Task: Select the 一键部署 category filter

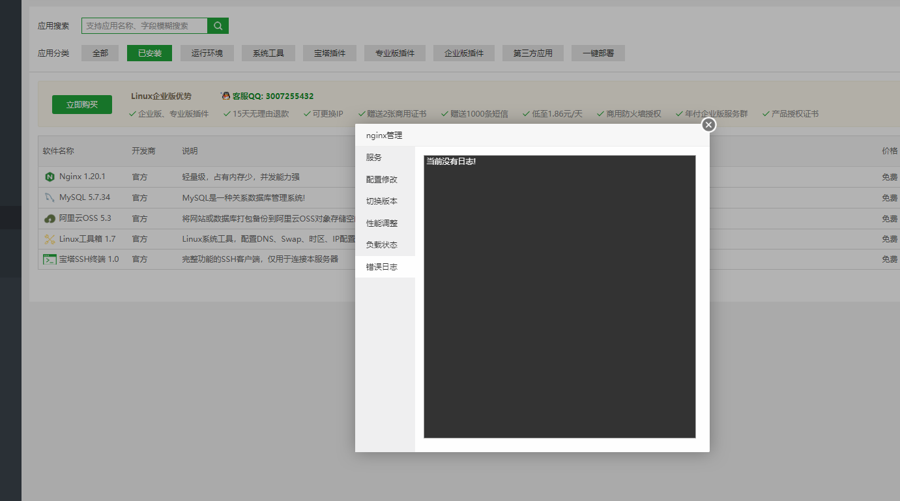Action: (x=598, y=53)
